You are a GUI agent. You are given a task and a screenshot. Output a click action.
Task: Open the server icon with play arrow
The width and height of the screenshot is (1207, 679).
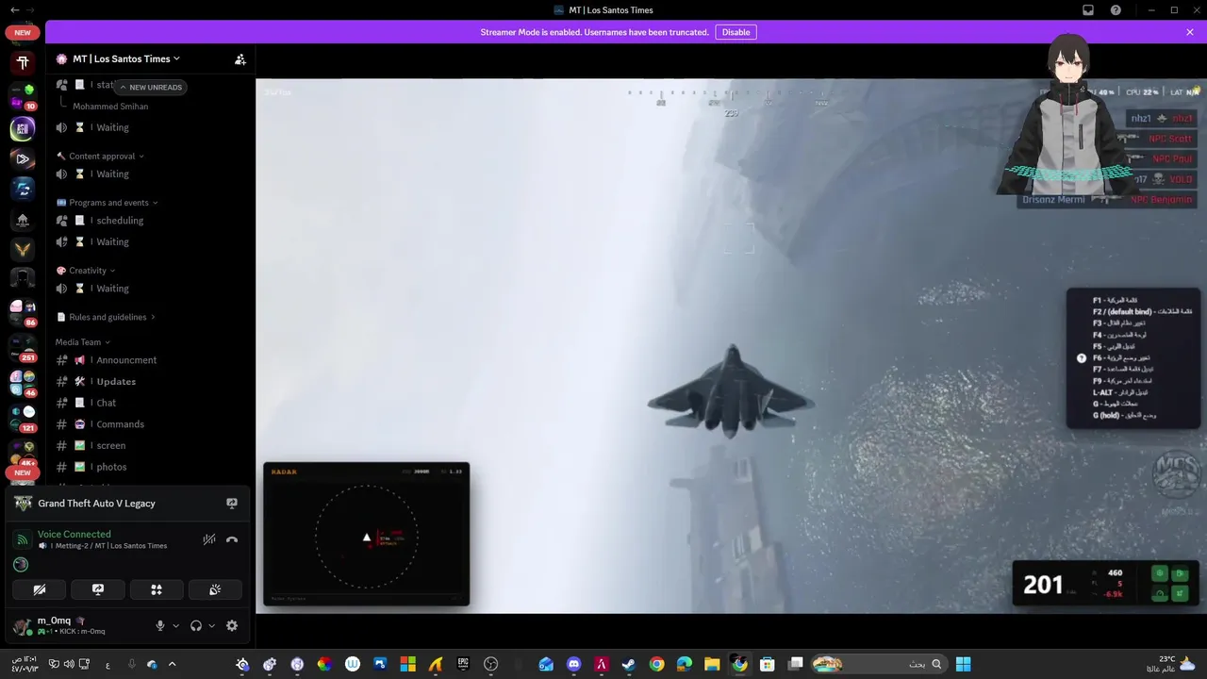pyautogui.click(x=23, y=158)
